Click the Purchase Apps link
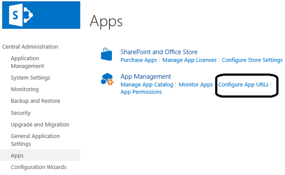Image resolution: width=285 pixels, height=175 pixels. [139, 60]
